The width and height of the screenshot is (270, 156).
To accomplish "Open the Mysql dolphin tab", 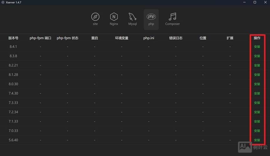I will 132,19.
